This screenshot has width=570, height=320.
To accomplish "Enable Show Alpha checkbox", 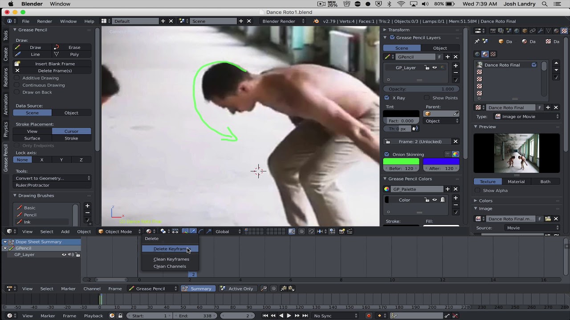I will 477,190.
